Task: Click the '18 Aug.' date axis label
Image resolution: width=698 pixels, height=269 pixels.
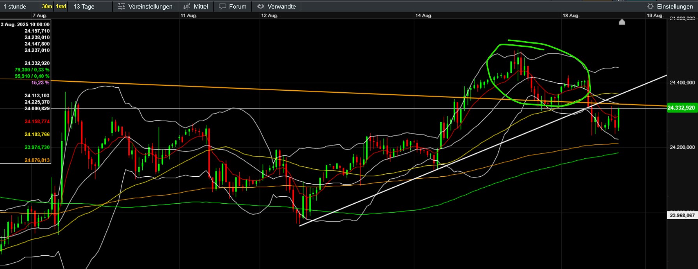Action: (x=571, y=16)
